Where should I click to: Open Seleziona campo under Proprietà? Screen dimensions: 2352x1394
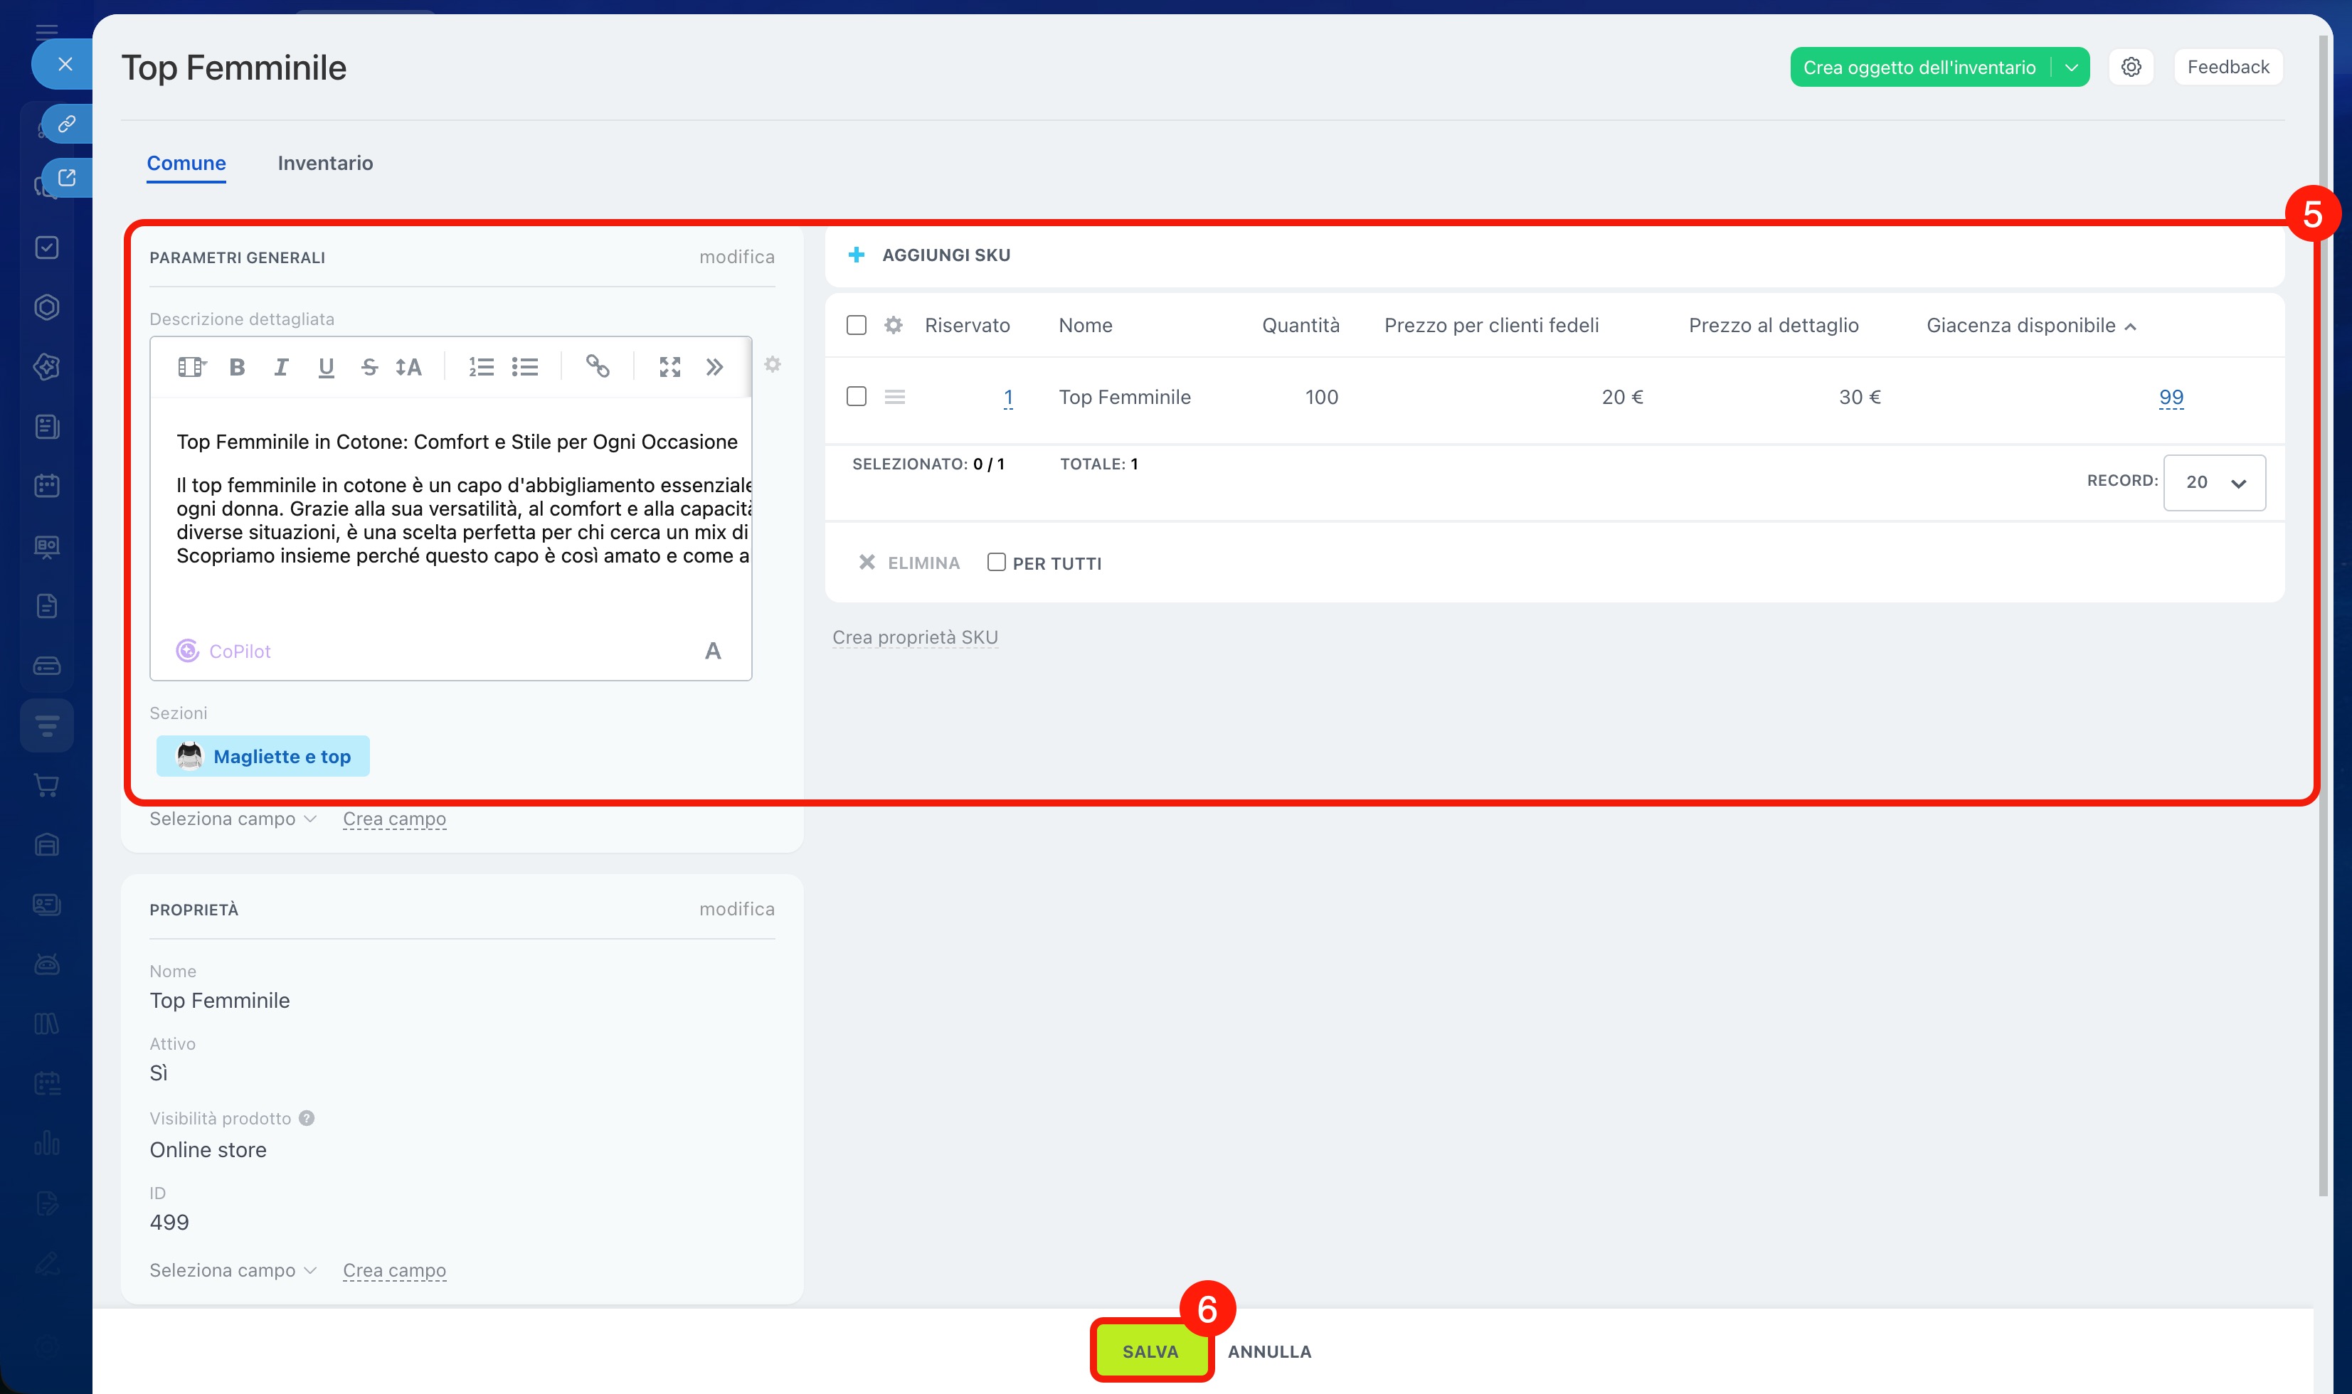pyautogui.click(x=232, y=1270)
